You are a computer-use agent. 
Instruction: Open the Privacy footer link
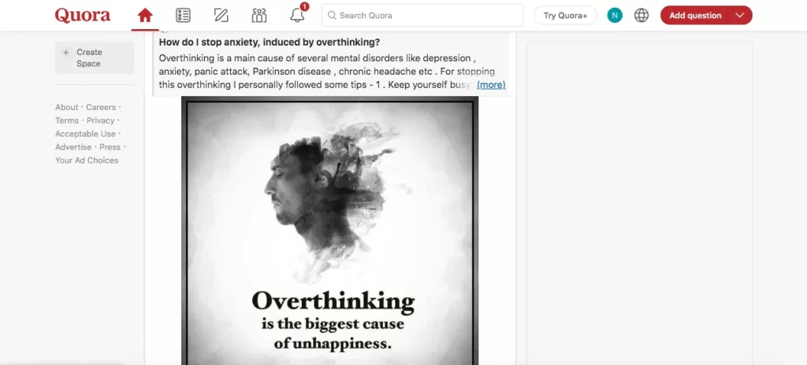pos(100,120)
